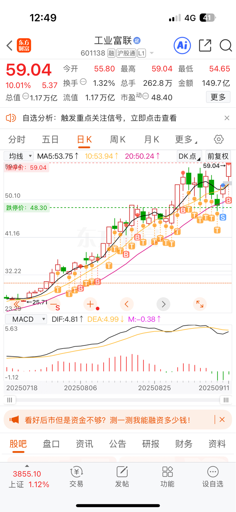The height and width of the screenshot is (512, 236).
Task: Expand index bar arrow above 3855.10
Action: click(x=27, y=466)
